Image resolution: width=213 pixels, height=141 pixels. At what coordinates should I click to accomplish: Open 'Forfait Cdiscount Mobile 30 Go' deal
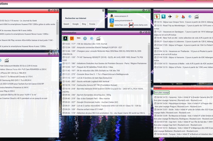(19, 66)
